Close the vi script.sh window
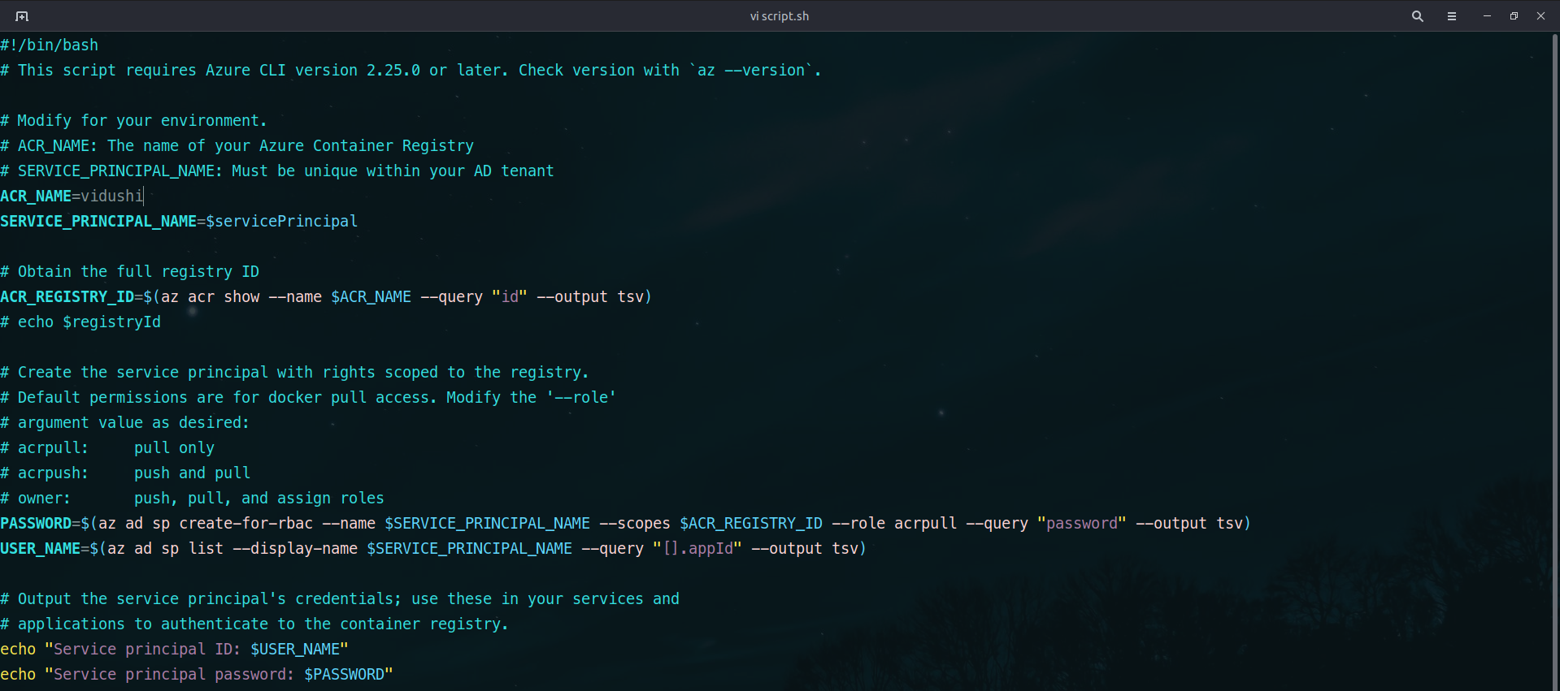The height and width of the screenshot is (691, 1560). point(1540,16)
